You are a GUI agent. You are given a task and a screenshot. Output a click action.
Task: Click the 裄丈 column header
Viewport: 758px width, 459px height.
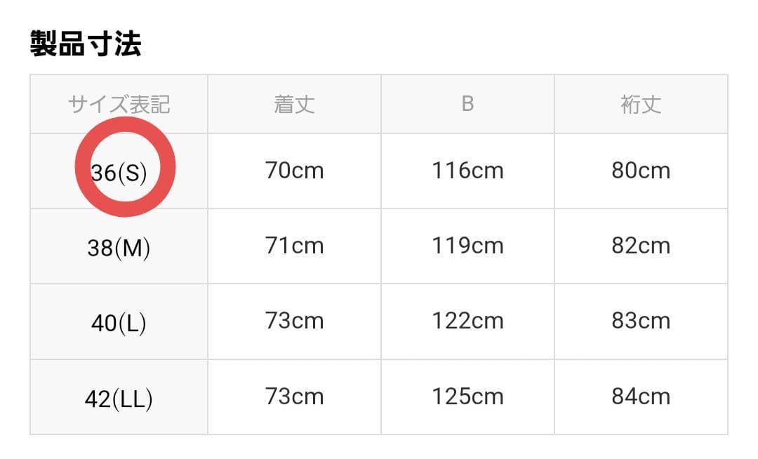[641, 105]
